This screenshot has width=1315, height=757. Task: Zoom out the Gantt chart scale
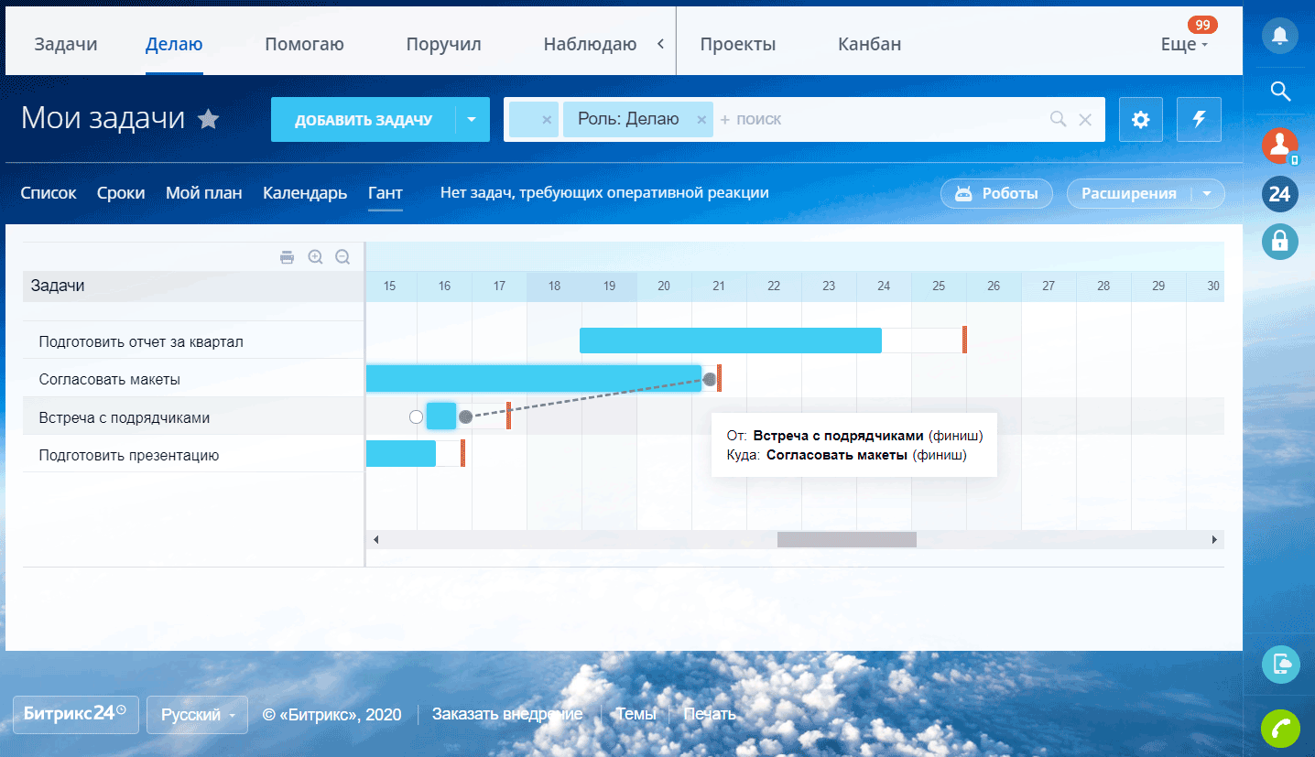click(342, 257)
